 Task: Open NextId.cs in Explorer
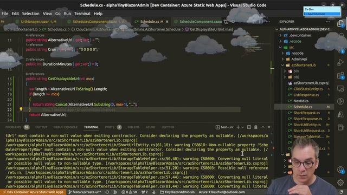[x=301, y=101]
